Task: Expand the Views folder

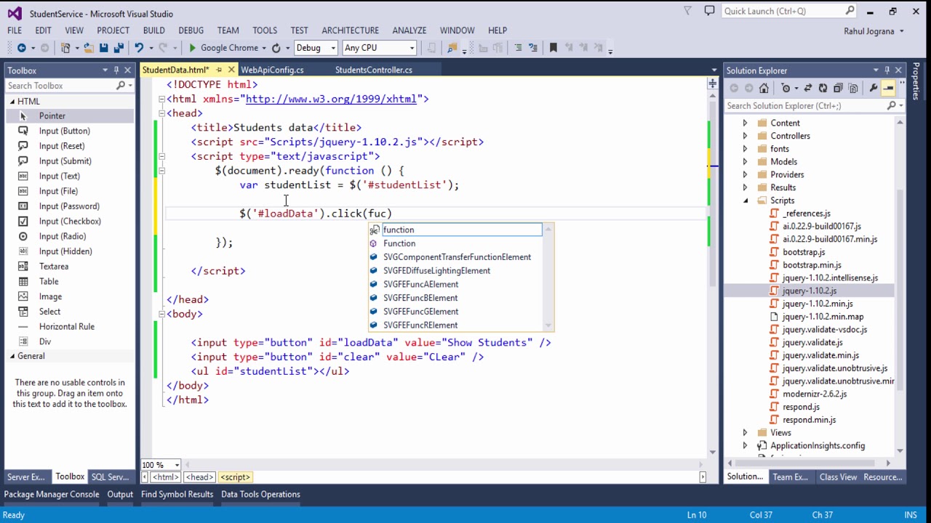Action: [745, 433]
